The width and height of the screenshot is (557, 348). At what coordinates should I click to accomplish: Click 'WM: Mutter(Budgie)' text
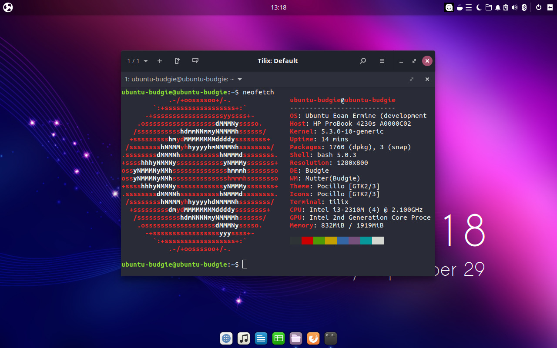[325, 178]
